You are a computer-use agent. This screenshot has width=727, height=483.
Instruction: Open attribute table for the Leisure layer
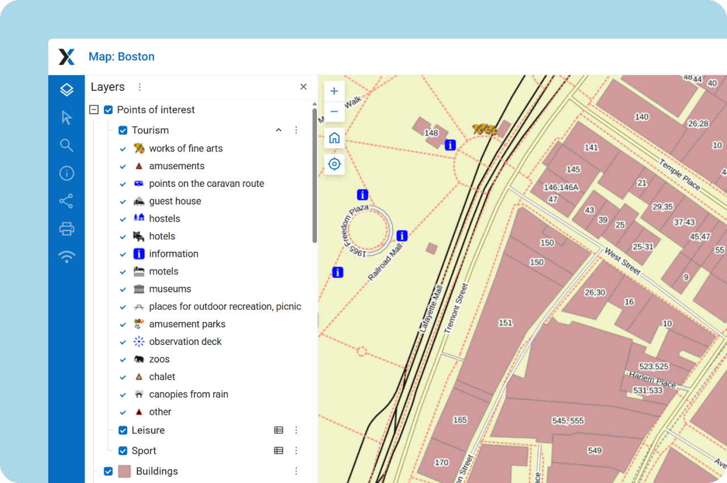pyautogui.click(x=278, y=430)
